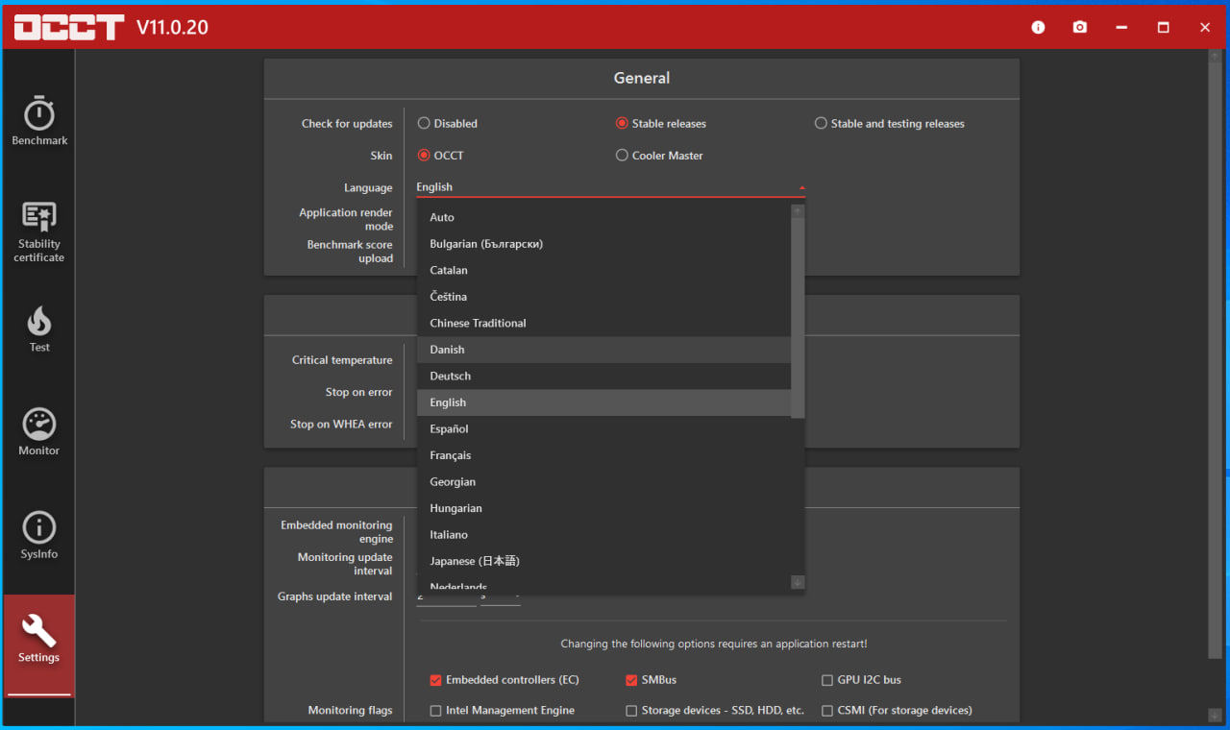Click the Embedded monitoring engine label
1230x730 pixels.
336,532
